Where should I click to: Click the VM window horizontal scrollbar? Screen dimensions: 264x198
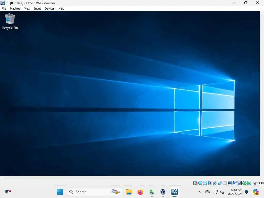(x=128, y=178)
